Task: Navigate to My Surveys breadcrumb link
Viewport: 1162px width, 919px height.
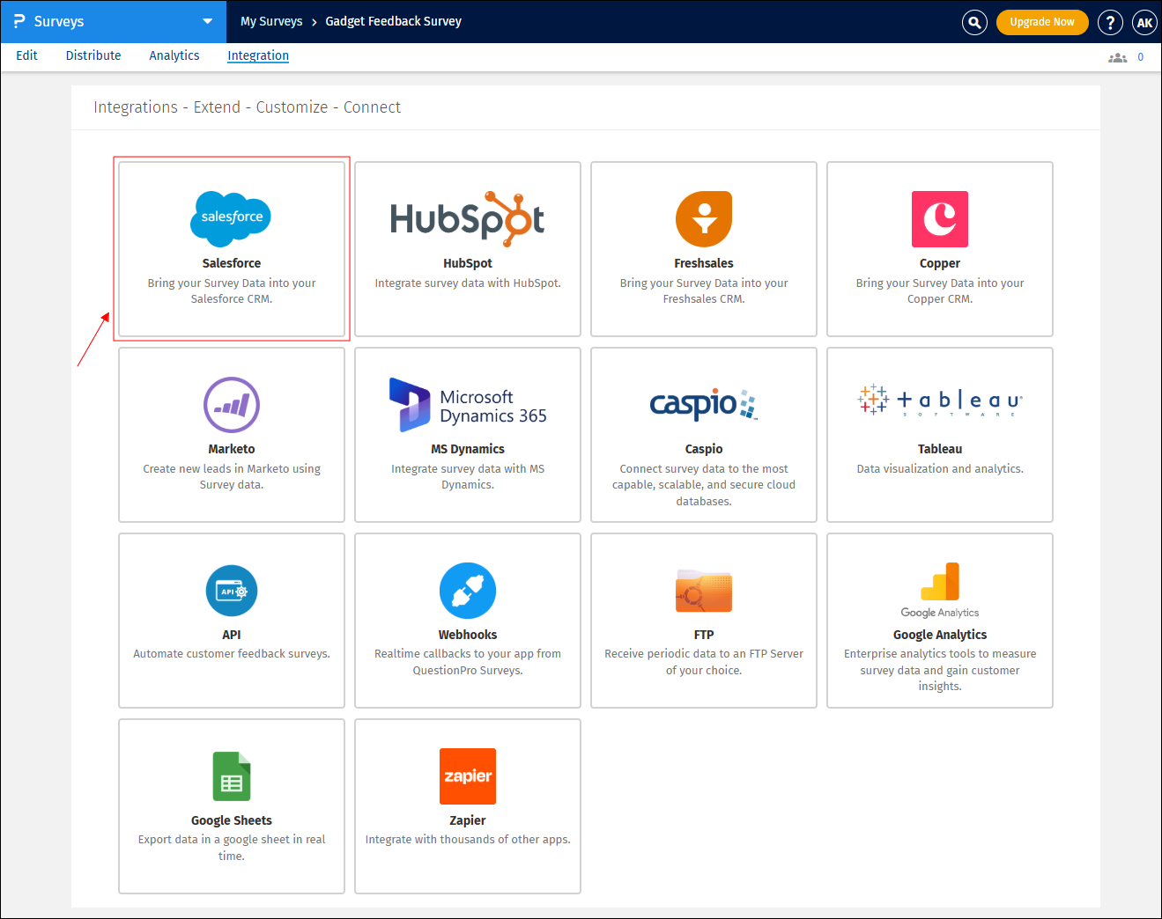Action: click(x=271, y=21)
